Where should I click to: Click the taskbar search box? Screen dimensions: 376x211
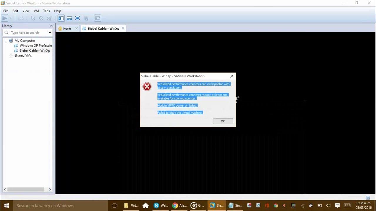click(x=60, y=205)
